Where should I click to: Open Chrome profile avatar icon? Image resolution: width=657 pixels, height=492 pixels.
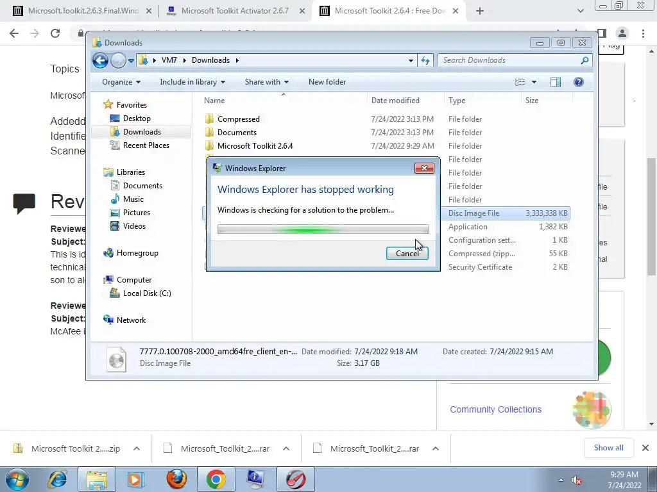622,33
